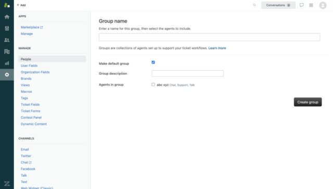Screen dimensions: 333x189
Task: Click into the Group description field
Action: point(187,73)
